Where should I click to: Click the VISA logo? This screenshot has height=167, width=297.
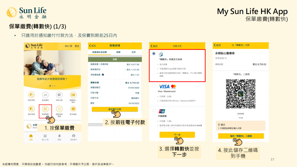(164, 87)
